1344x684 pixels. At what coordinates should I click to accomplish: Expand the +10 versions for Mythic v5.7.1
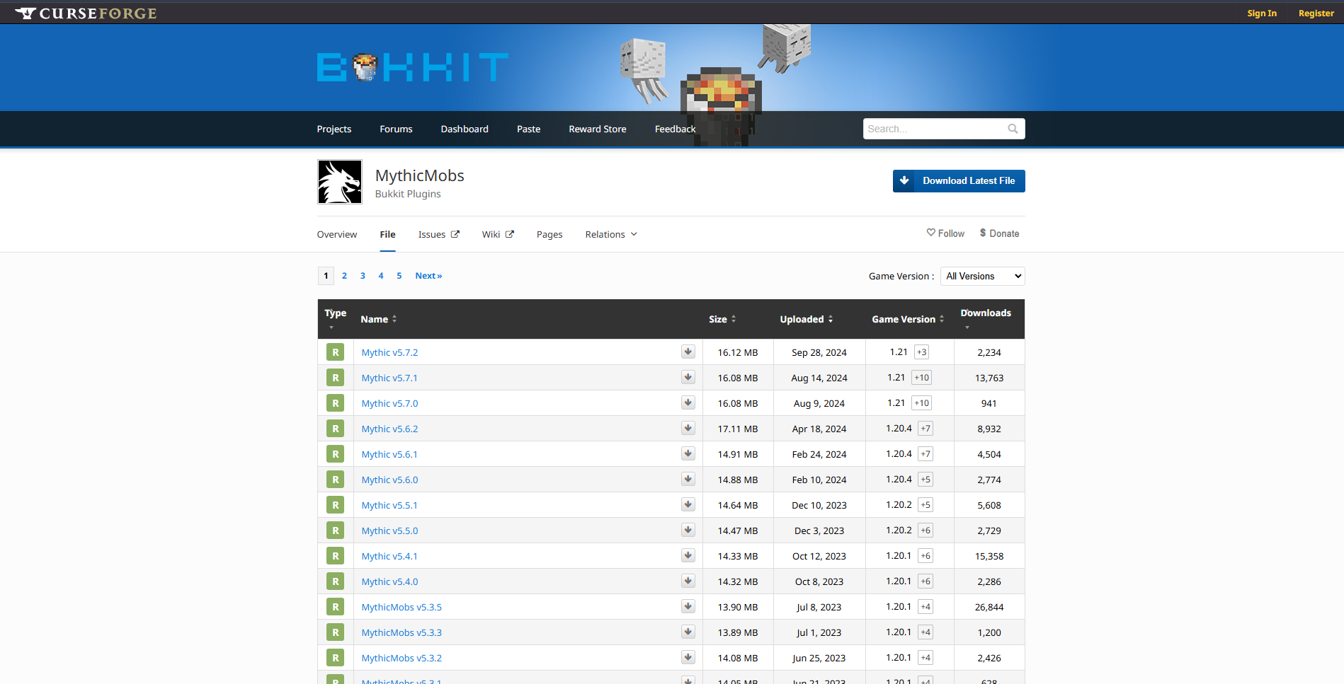point(921,378)
